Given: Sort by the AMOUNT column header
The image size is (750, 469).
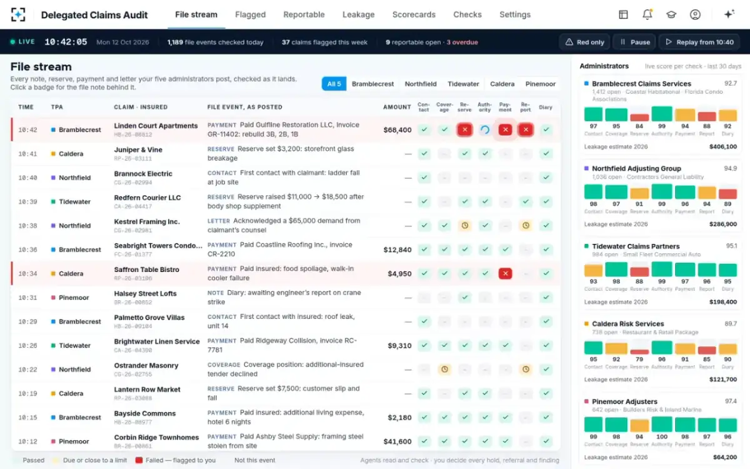Looking at the screenshot, I should tap(397, 107).
